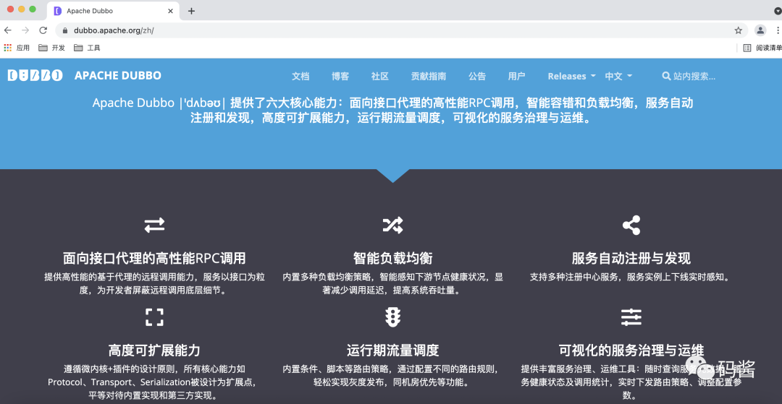This screenshot has width=782, height=404.
Task: Expand the Releases dropdown
Action: pyautogui.click(x=571, y=76)
